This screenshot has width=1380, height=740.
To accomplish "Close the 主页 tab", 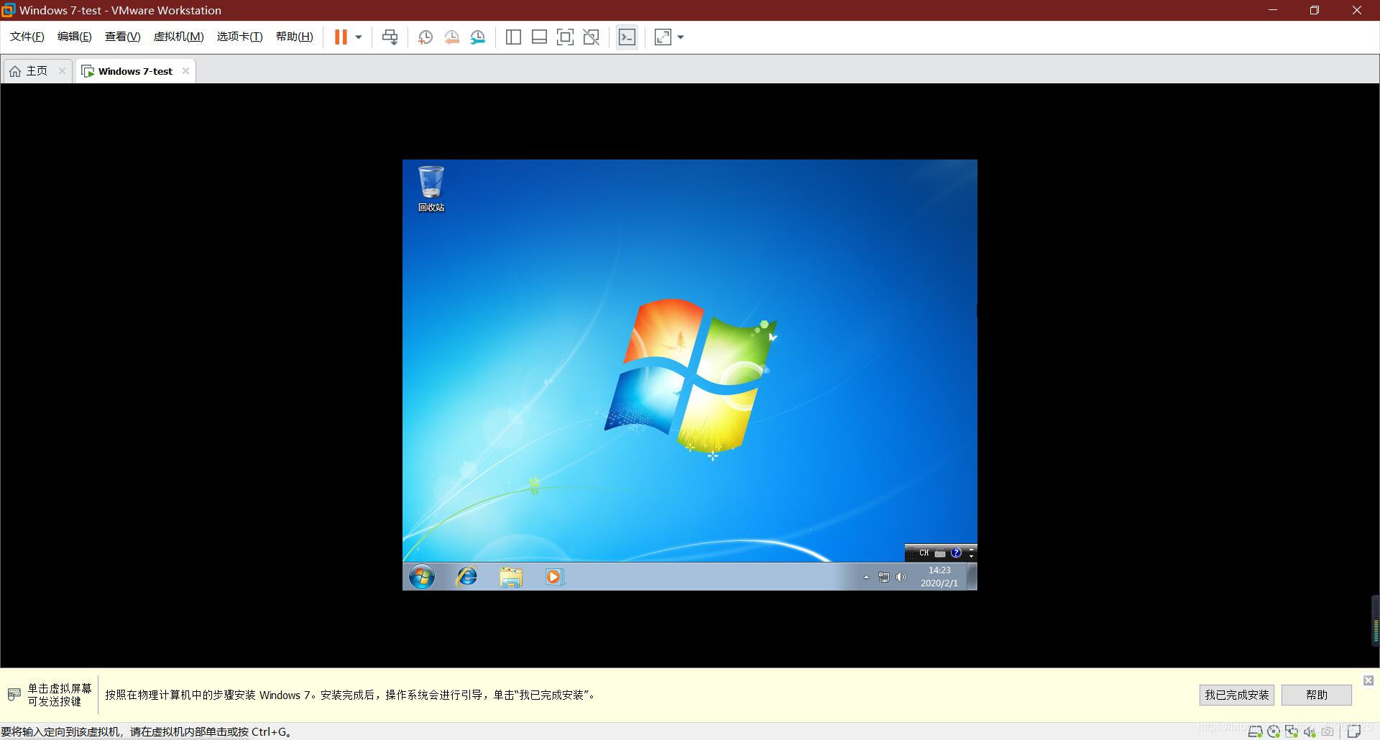I will coord(62,70).
